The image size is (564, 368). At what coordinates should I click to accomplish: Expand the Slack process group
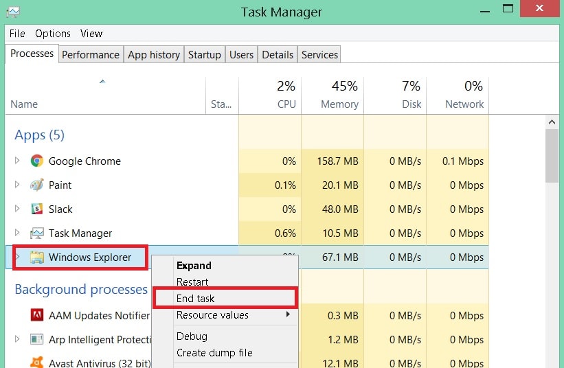(x=18, y=209)
